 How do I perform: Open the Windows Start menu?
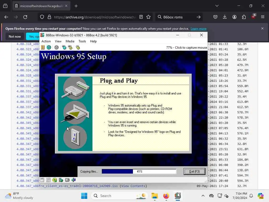coord(84,196)
